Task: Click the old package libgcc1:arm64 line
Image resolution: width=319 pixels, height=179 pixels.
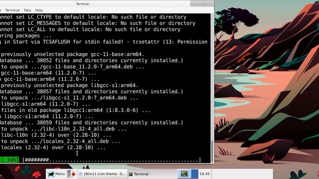Action: [75, 110]
